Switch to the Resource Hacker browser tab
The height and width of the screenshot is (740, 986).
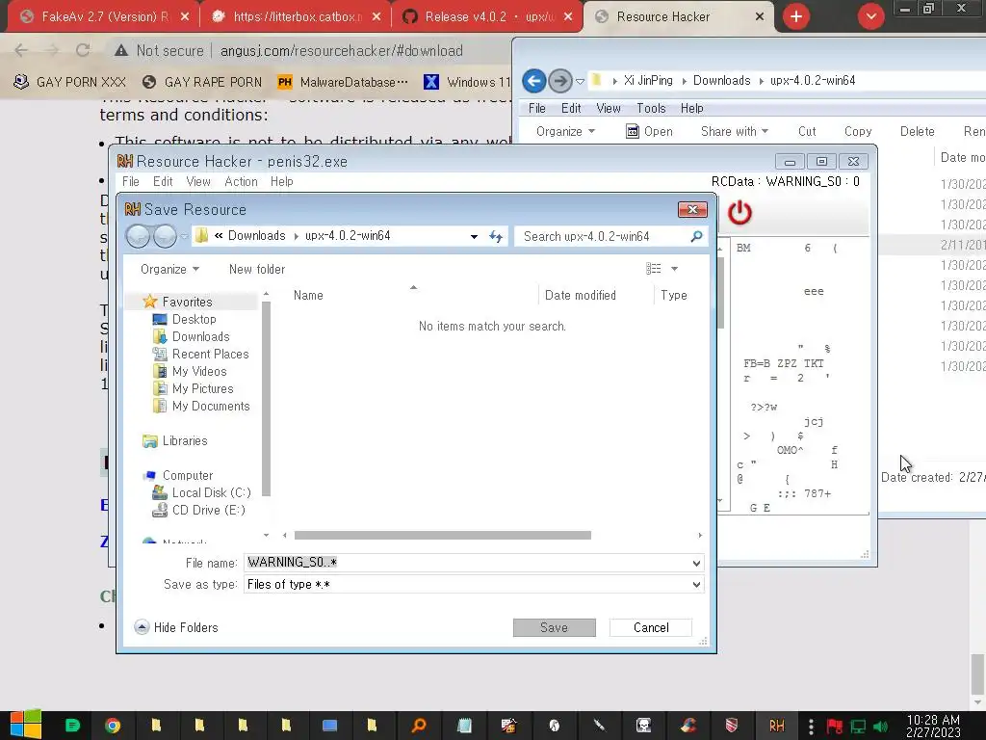click(x=662, y=17)
